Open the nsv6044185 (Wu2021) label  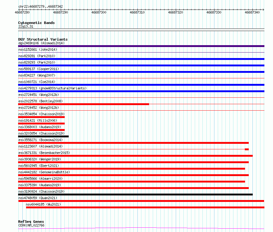tap(43, 204)
